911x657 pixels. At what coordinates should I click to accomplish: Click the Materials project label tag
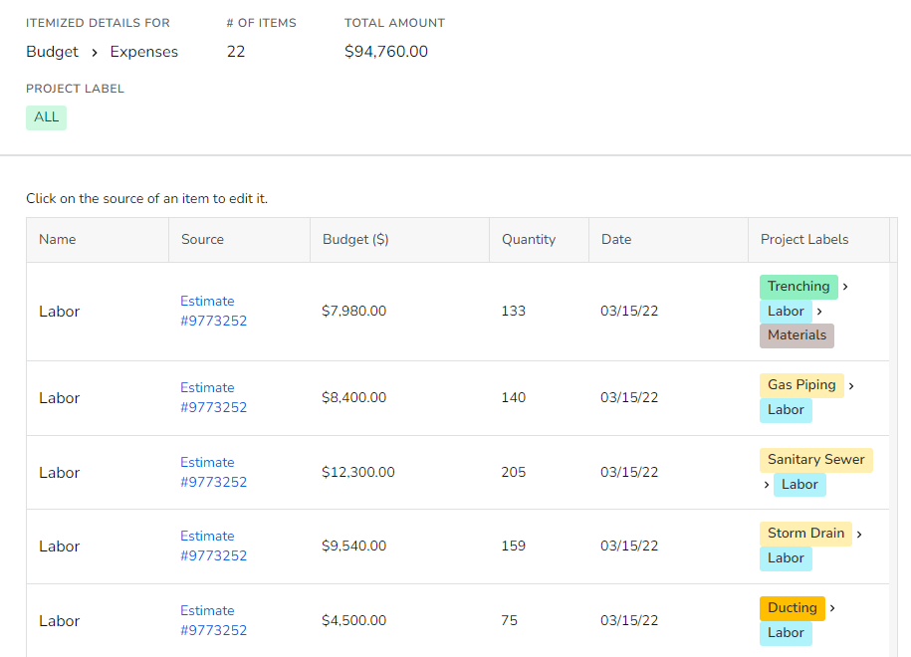797,335
